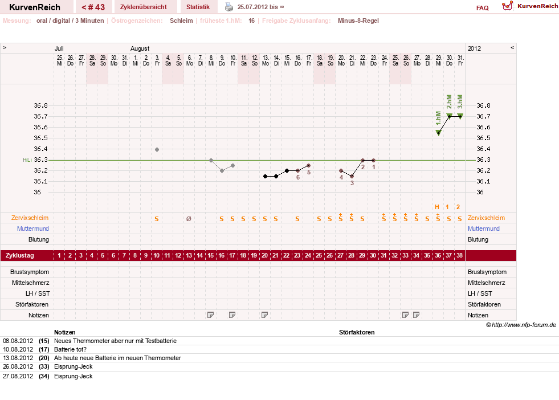Click the August month label
The width and height of the screenshot is (559, 400).
coord(140,48)
